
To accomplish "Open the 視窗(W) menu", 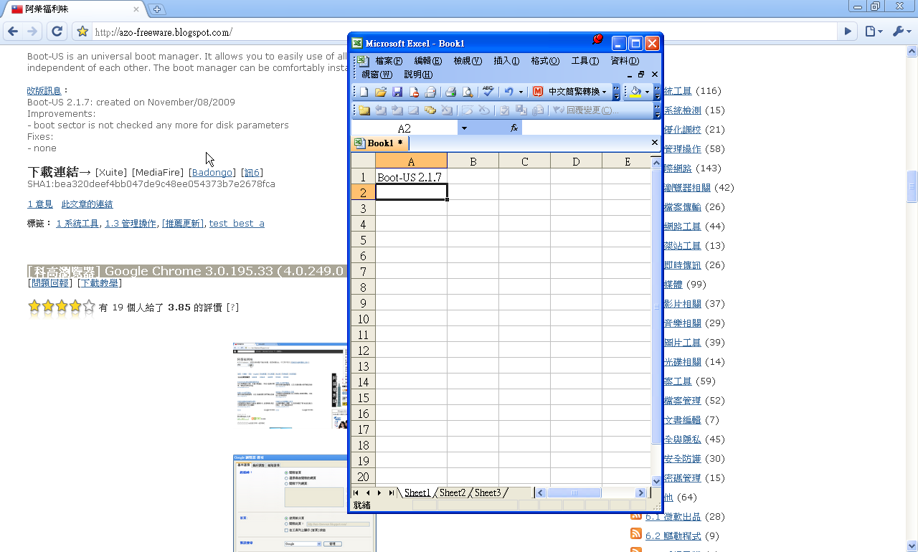I will [x=377, y=75].
